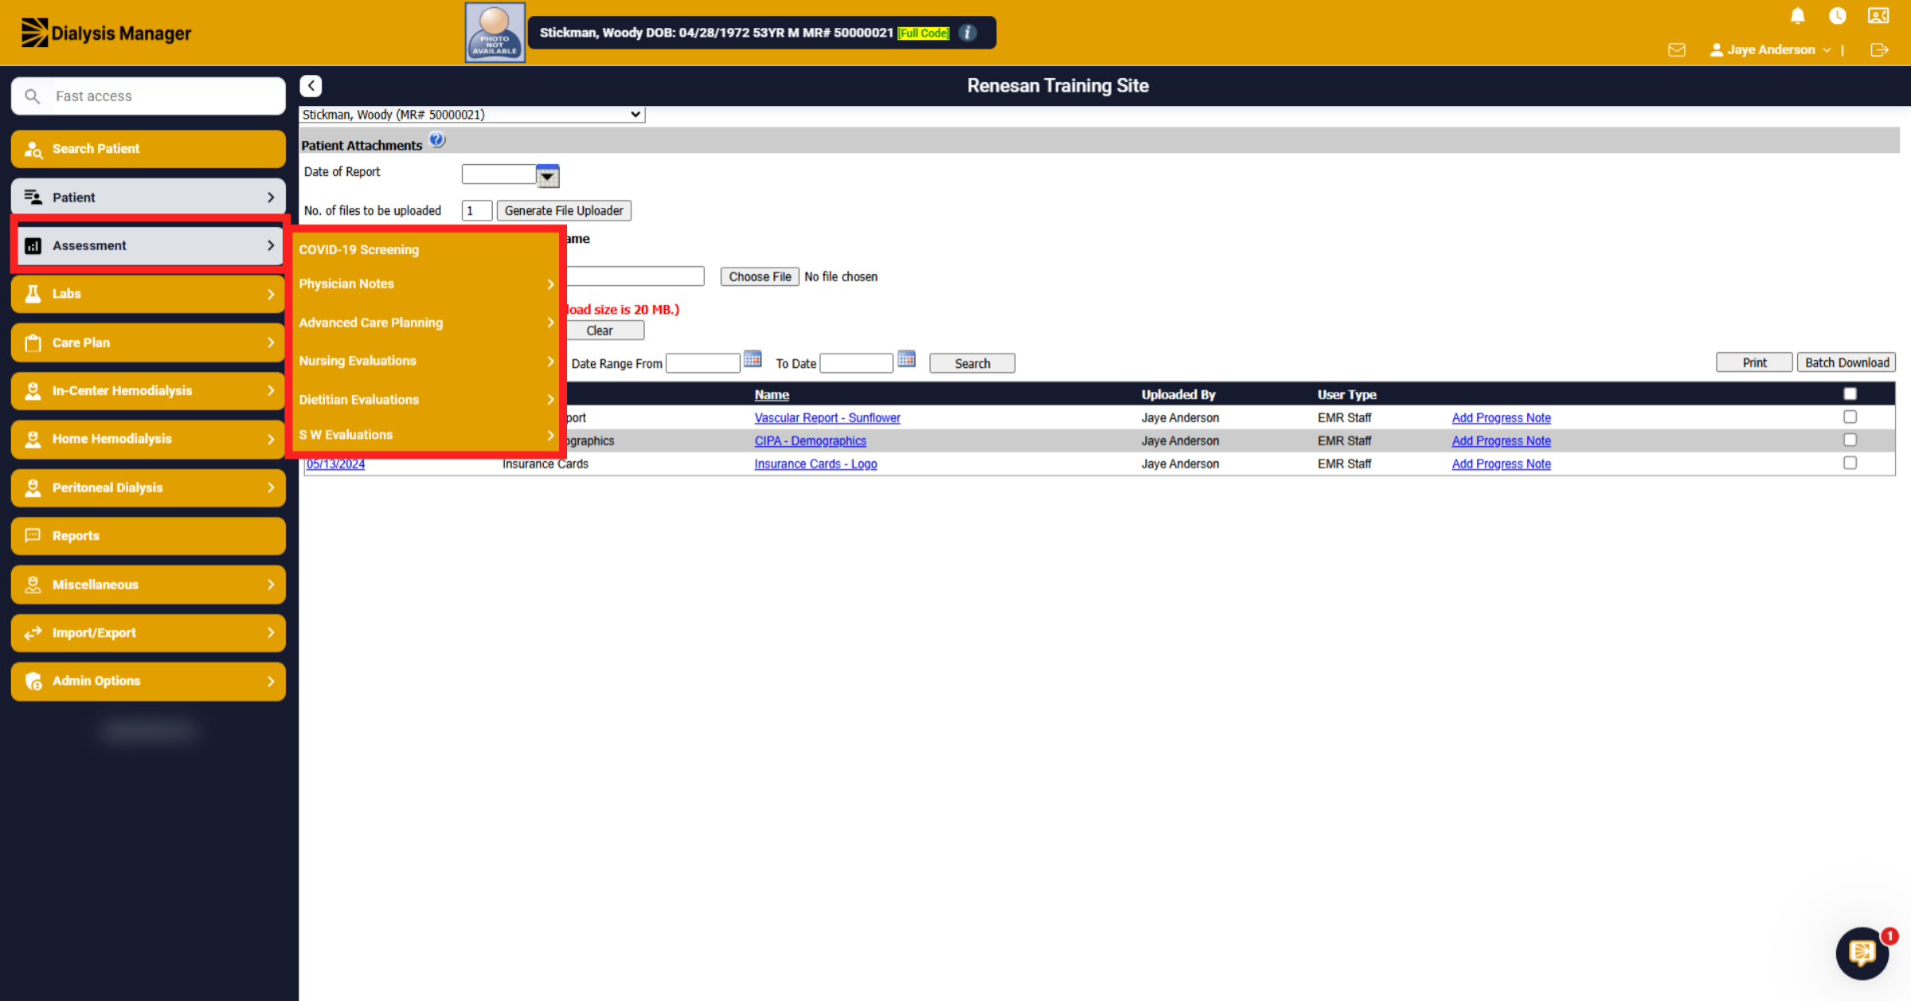Collapse the sidebar with arrow button
This screenshot has width=1911, height=1001.
tap(311, 86)
